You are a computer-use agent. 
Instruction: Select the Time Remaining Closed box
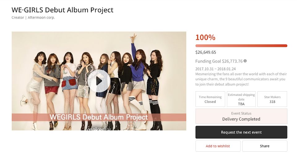(210, 99)
